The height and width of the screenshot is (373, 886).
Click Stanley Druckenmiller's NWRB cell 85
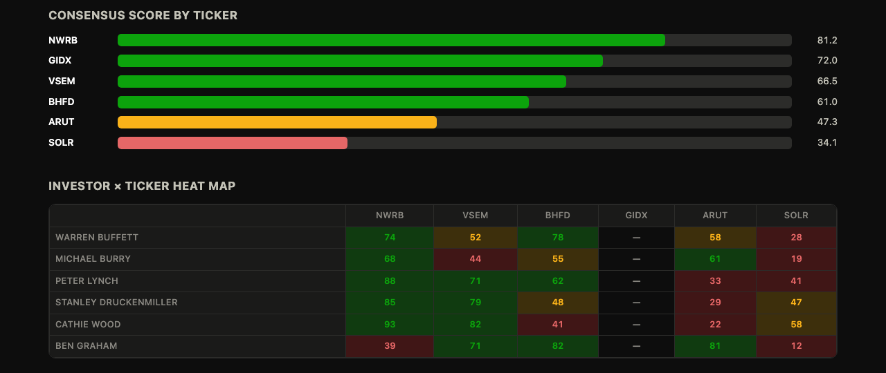click(x=390, y=303)
